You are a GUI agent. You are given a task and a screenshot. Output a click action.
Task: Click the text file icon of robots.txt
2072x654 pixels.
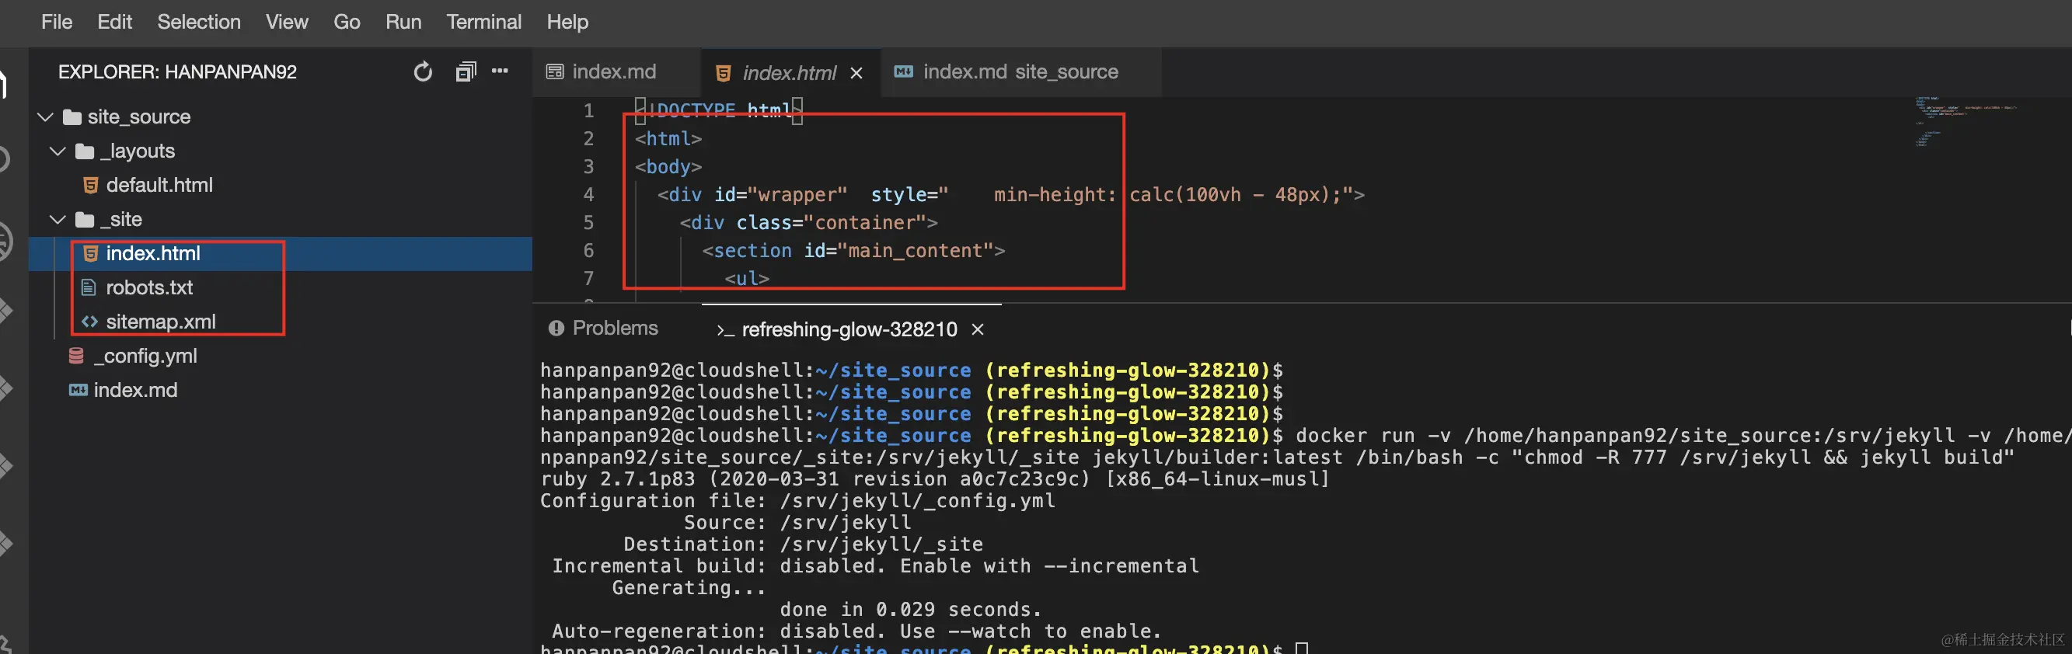pos(89,287)
